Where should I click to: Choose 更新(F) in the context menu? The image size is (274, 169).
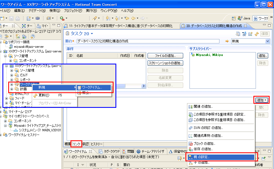[x=54, y=95]
